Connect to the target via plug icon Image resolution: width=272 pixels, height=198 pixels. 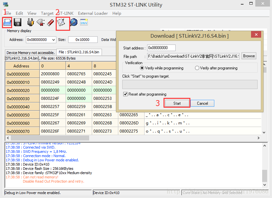tap(30, 22)
